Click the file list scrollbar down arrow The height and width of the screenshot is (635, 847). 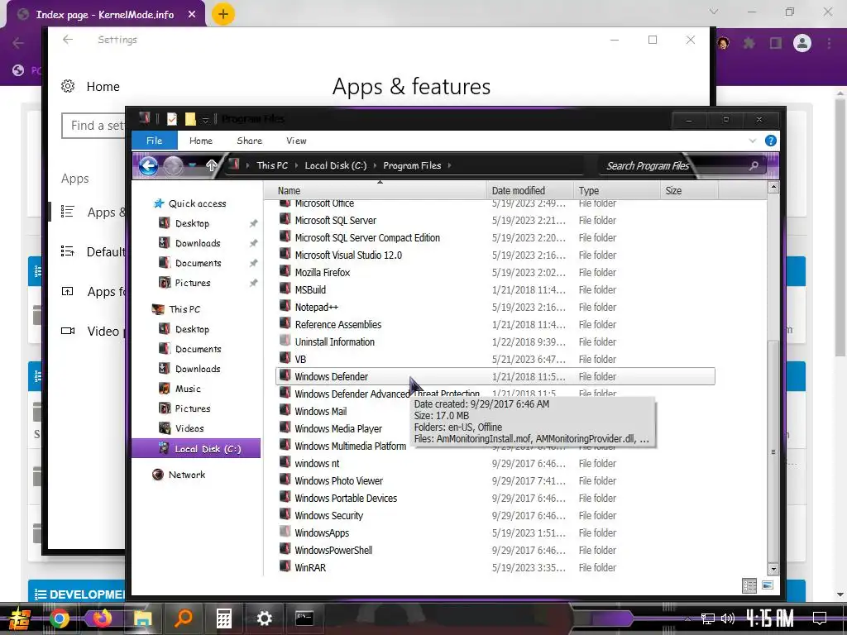(x=773, y=569)
